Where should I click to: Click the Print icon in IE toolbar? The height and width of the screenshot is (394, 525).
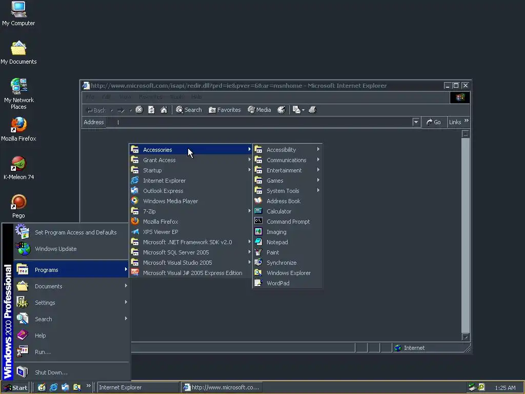[312, 110]
